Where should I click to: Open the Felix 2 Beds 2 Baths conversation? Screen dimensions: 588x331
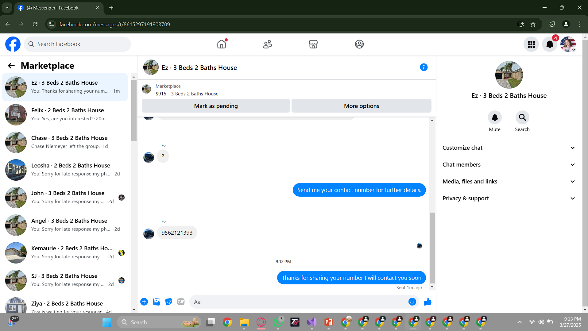pos(65,115)
